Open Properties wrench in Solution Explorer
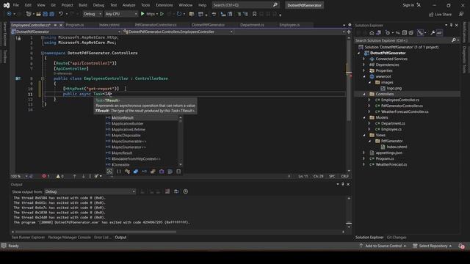Viewport: 470px width, 264px height. (433, 32)
